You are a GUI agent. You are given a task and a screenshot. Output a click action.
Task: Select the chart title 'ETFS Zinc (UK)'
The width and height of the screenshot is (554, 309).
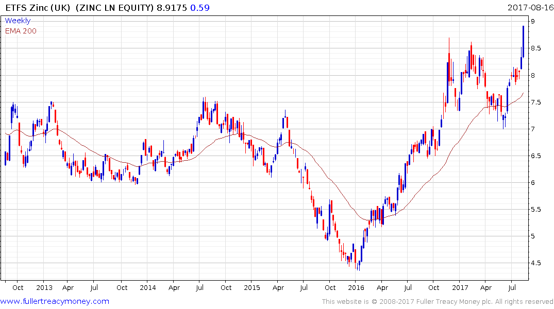pos(38,8)
